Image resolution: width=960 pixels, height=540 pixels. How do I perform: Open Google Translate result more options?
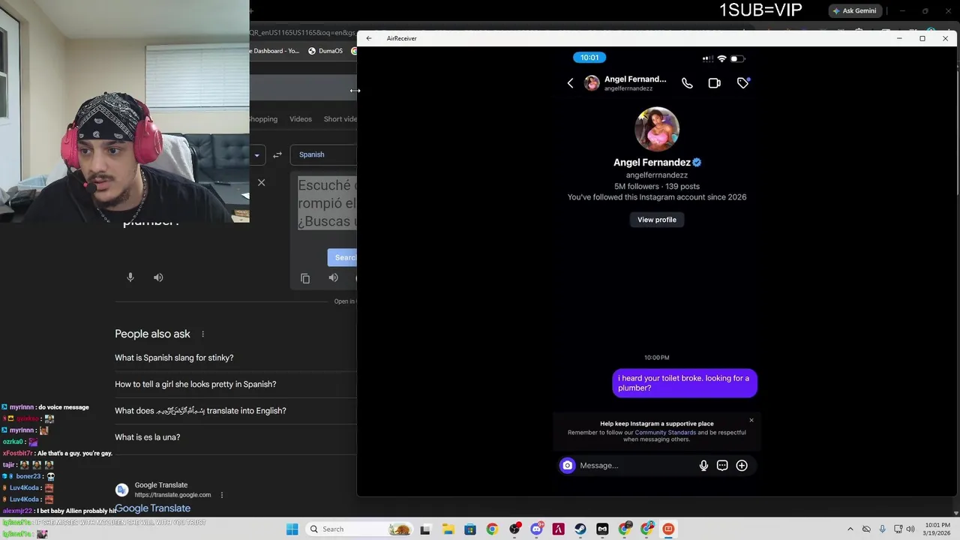(x=221, y=495)
